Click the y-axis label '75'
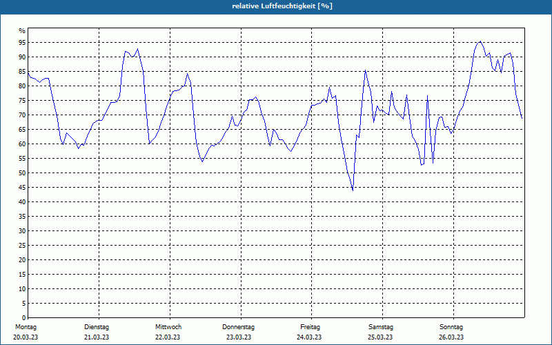Viewport: 552px width, 345px height. [x=22, y=101]
